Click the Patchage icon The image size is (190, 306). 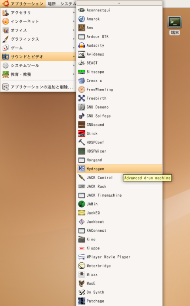click(x=81, y=301)
